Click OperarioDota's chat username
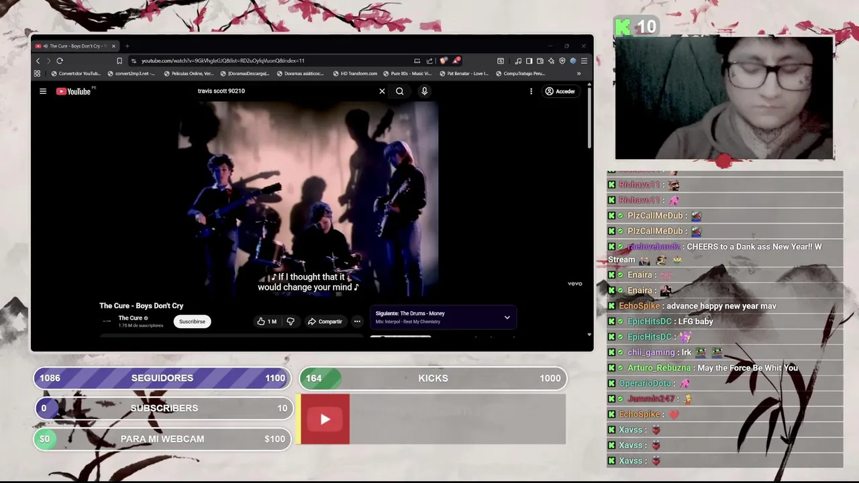The height and width of the screenshot is (483, 859). 644,383
